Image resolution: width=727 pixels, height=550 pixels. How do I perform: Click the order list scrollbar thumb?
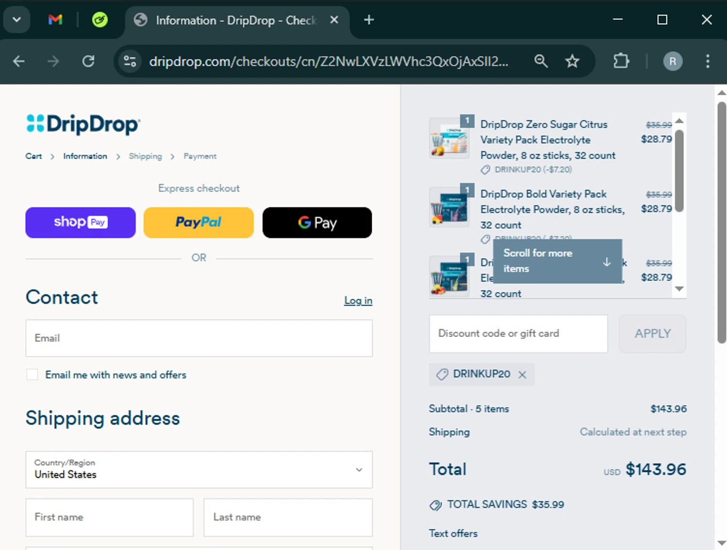(680, 170)
